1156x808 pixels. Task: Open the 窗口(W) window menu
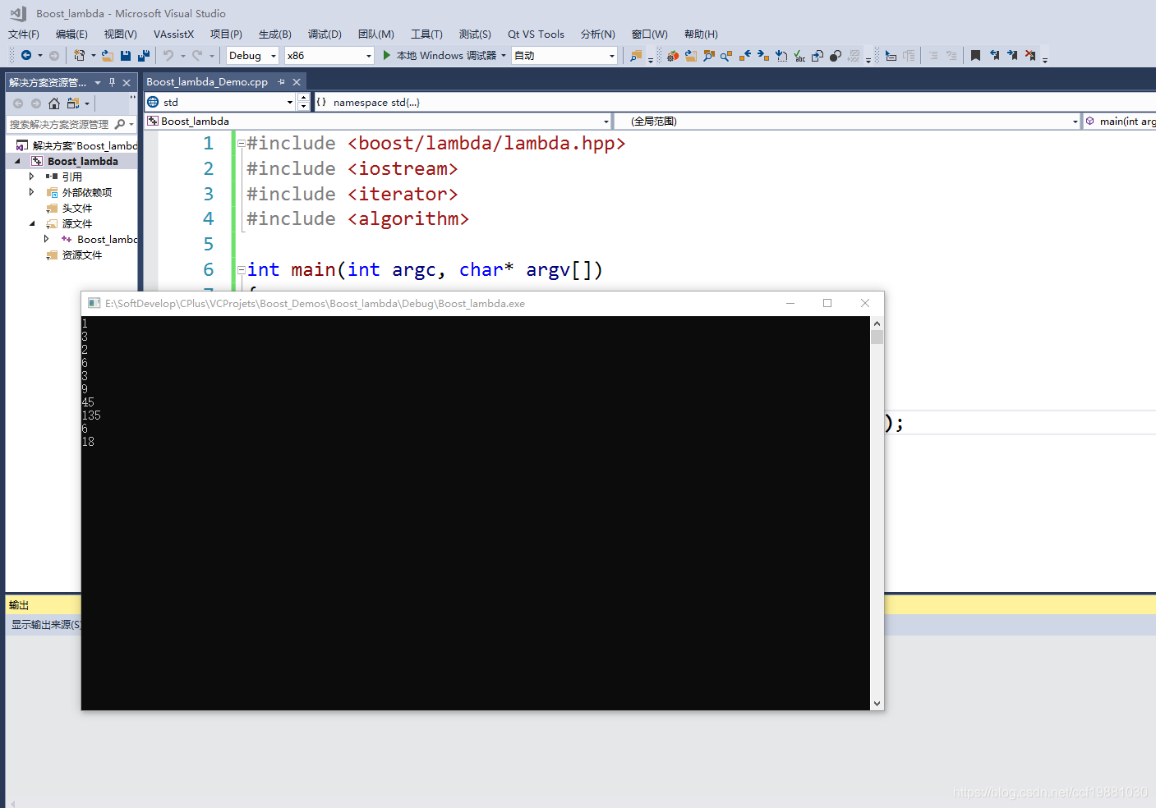[x=649, y=34]
